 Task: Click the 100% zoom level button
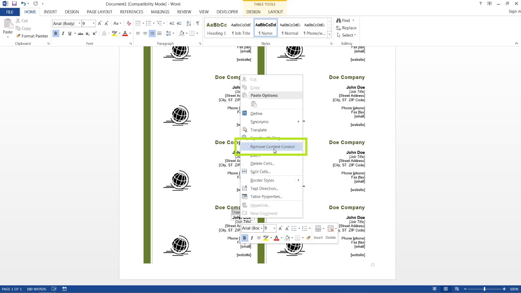[x=514, y=289]
